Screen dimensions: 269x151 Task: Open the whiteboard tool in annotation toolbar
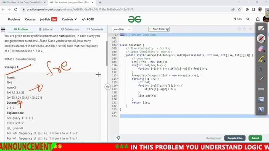pos(261,28)
